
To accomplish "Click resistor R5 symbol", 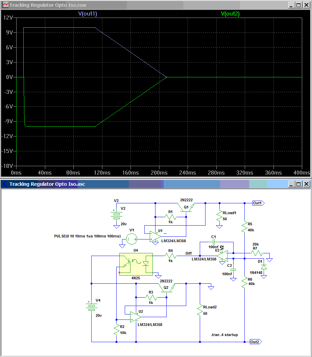I will click(244, 227).
